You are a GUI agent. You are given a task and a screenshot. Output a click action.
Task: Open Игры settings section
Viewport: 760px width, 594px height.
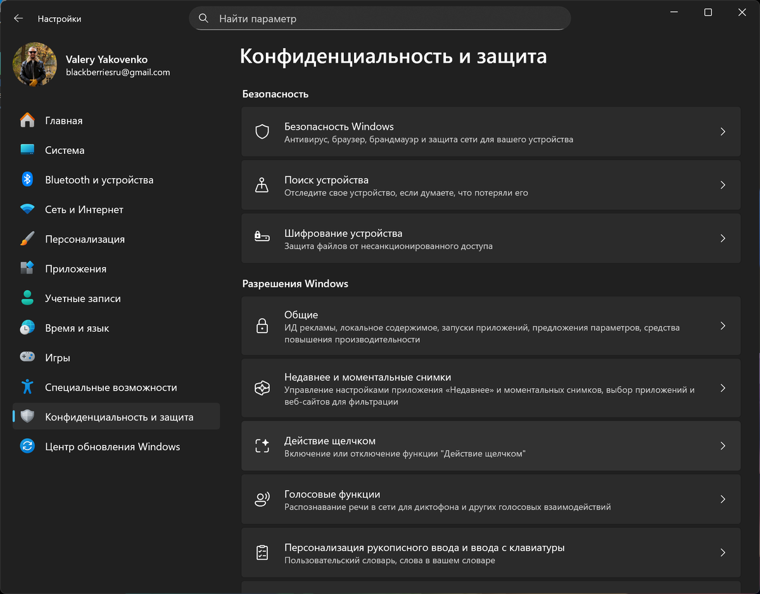pyautogui.click(x=117, y=358)
